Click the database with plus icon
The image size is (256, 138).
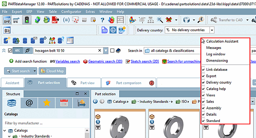click(43, 40)
